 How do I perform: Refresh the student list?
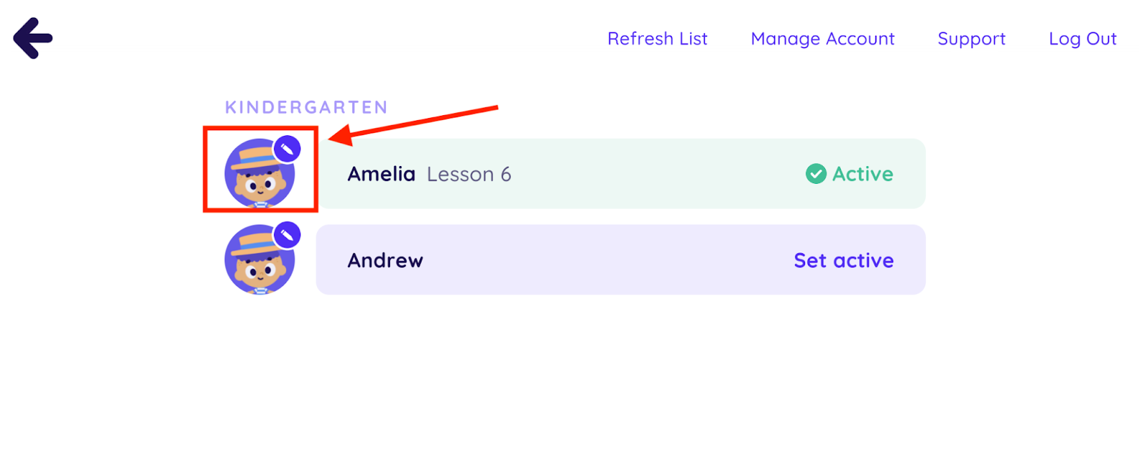[x=657, y=39]
